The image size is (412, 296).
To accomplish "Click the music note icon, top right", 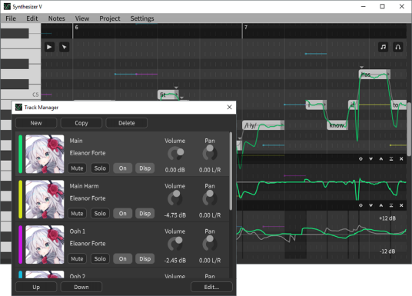I will click(384, 47).
